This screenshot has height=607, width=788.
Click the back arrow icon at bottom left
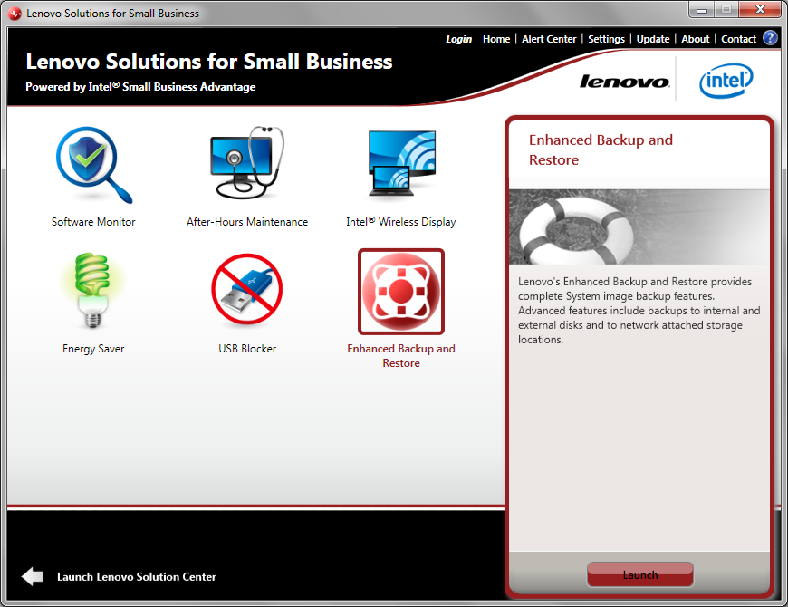[33, 576]
